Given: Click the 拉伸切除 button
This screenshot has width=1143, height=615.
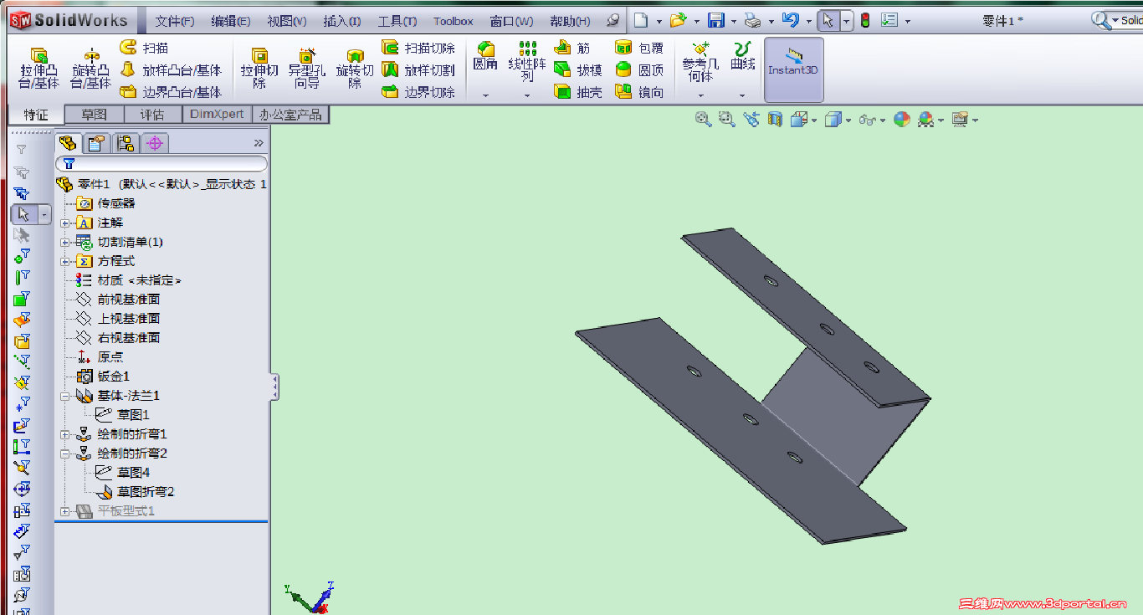Looking at the screenshot, I should point(259,68).
